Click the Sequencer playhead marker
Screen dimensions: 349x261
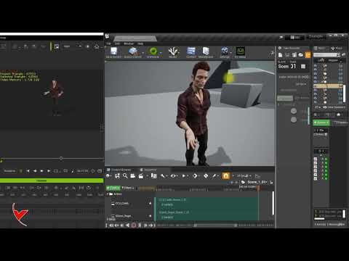pyautogui.click(x=258, y=187)
